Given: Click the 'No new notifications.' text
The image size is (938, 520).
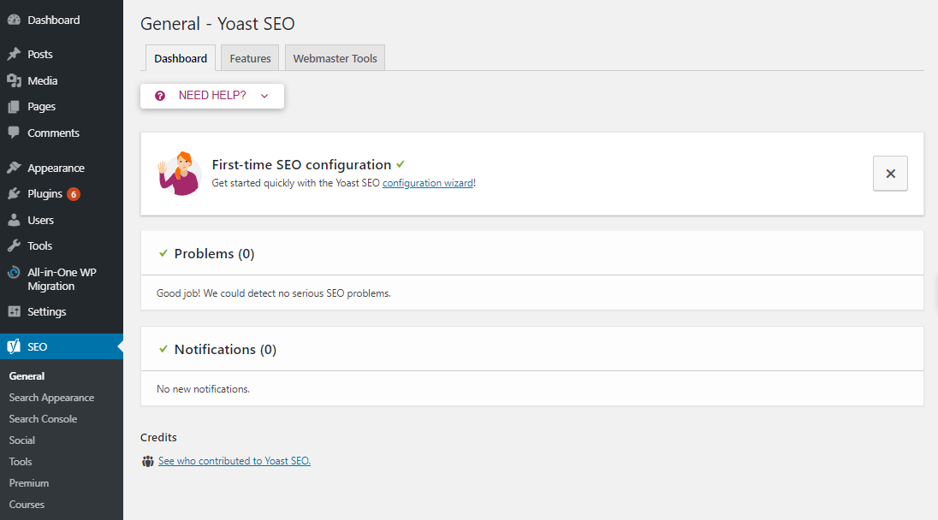Looking at the screenshot, I should pos(204,389).
